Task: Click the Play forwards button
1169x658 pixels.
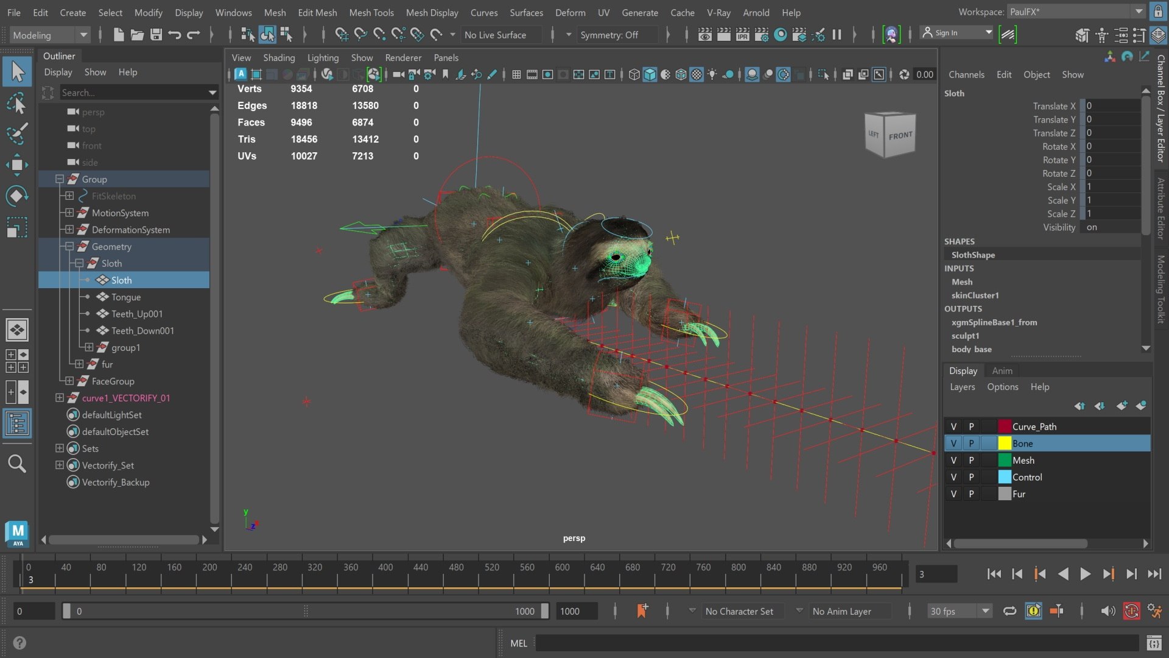Action: point(1085,574)
